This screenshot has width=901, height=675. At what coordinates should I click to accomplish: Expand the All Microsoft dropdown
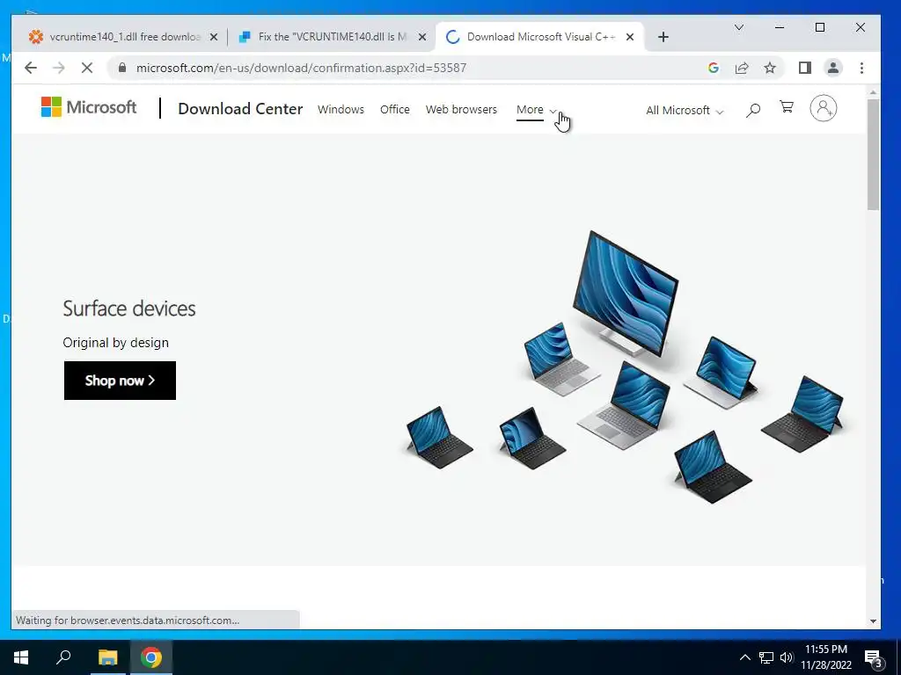point(685,110)
